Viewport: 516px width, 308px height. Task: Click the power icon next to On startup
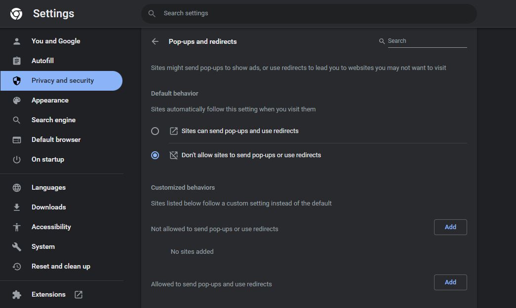tap(17, 159)
